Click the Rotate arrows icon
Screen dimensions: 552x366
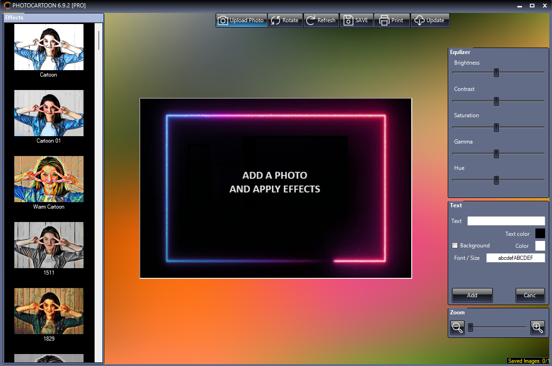point(275,20)
